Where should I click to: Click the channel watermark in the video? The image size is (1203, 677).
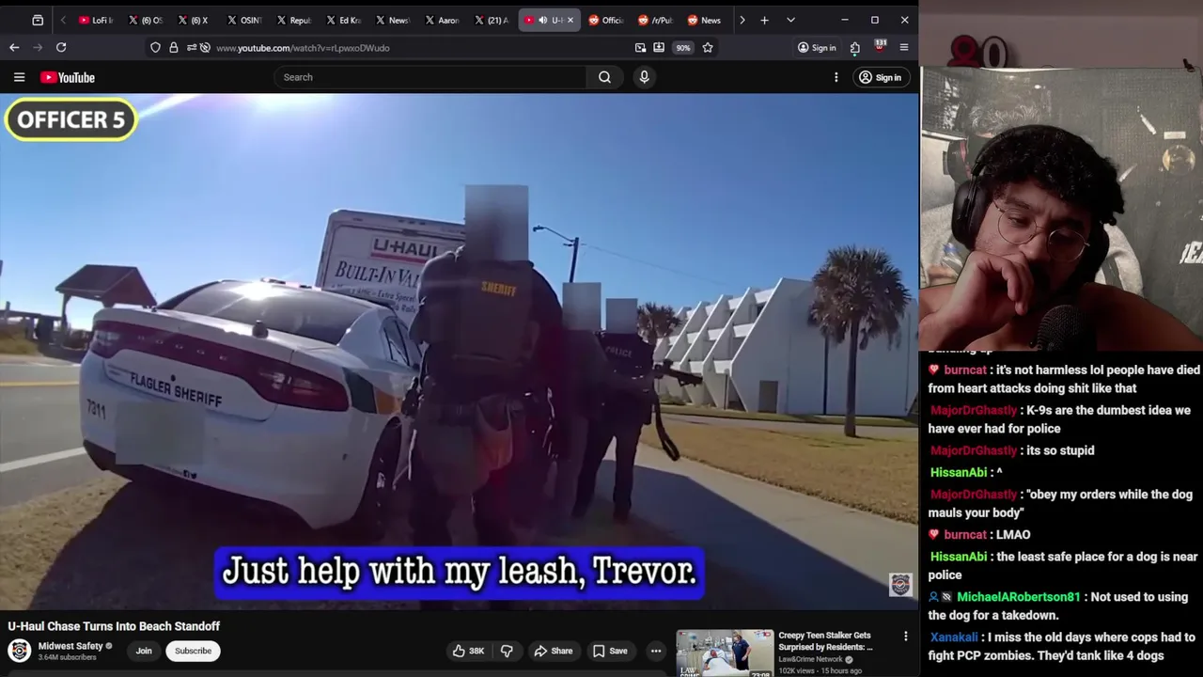point(900,584)
